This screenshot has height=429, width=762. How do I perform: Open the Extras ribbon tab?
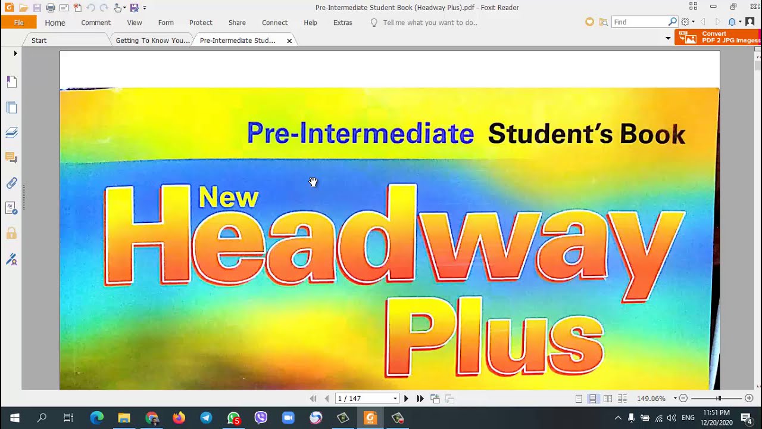(x=343, y=23)
